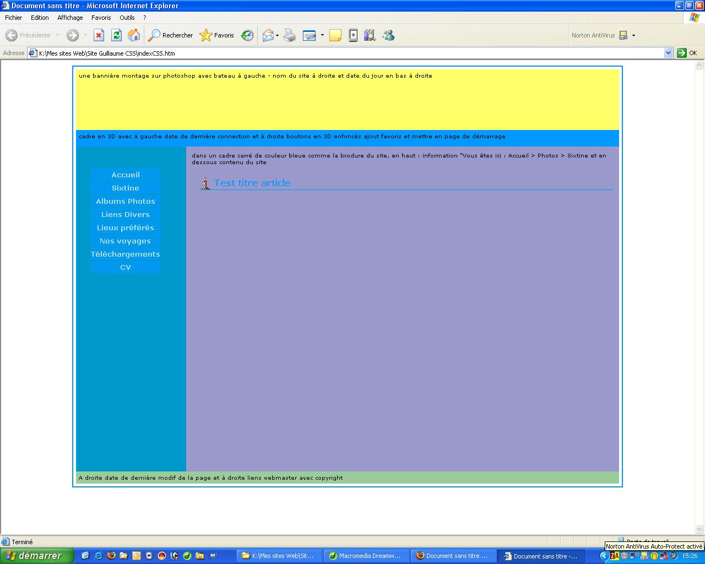Refresh the page with the Actualiser icon
Screen dimensions: 705x564
[116, 35]
